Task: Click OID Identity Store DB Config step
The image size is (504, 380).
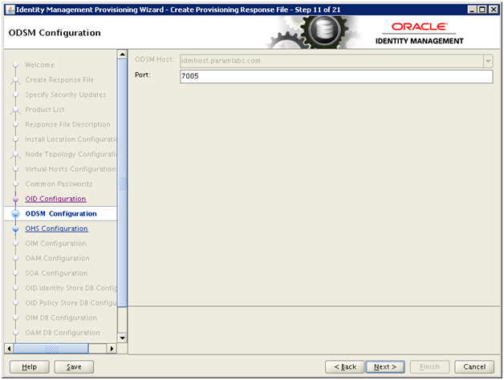Action: click(x=71, y=288)
